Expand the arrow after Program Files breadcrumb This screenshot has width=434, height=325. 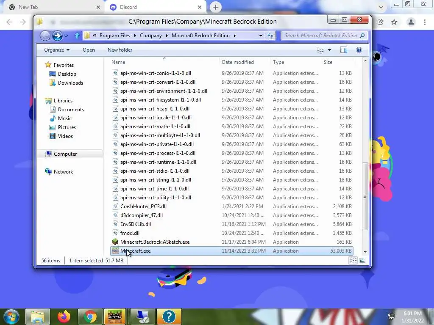coord(135,36)
